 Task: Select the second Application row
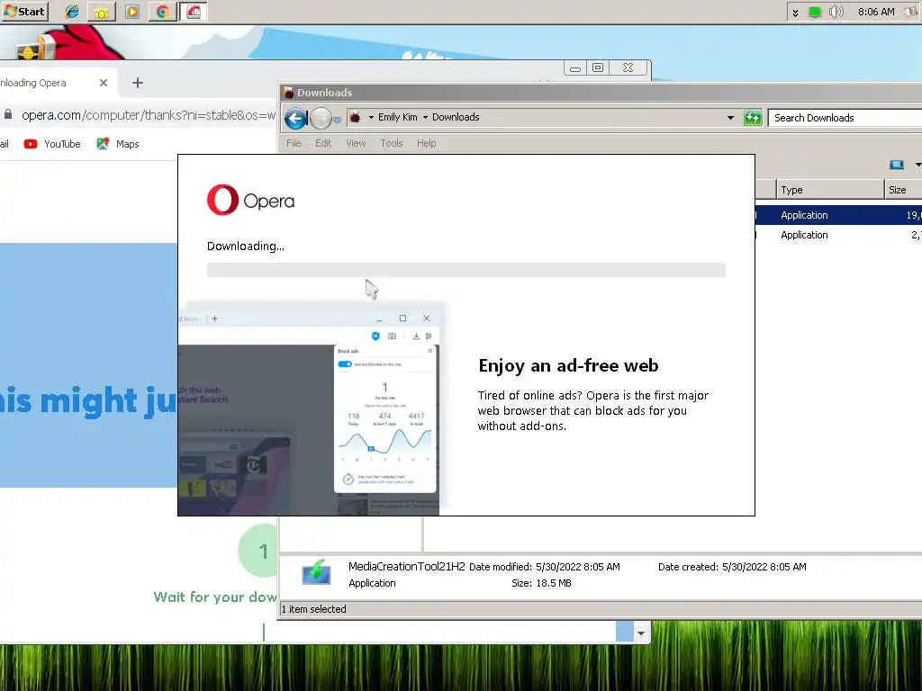838,235
